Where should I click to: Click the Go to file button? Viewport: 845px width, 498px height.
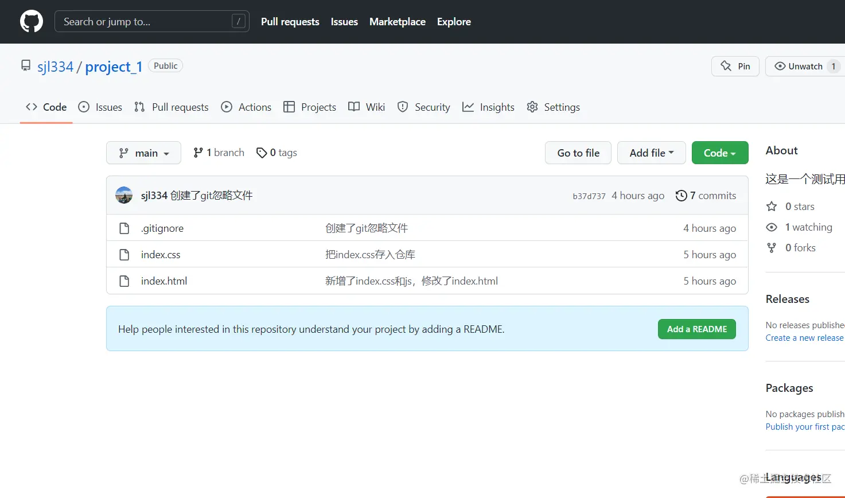[578, 153]
